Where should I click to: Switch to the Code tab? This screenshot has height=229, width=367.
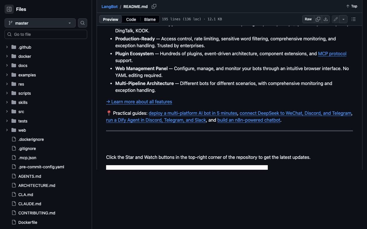point(131,19)
